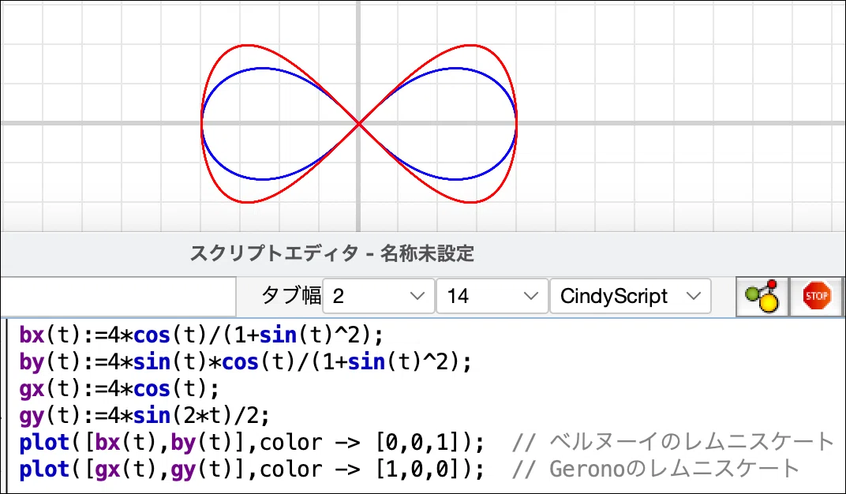The width and height of the screenshot is (846, 494).
Task: Click the plot line with color [0,0,1]
Action: 252,442
